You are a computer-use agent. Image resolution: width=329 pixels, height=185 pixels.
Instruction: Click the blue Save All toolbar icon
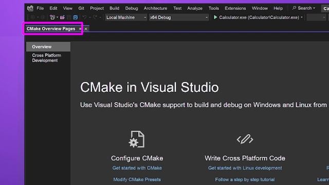(76, 17)
